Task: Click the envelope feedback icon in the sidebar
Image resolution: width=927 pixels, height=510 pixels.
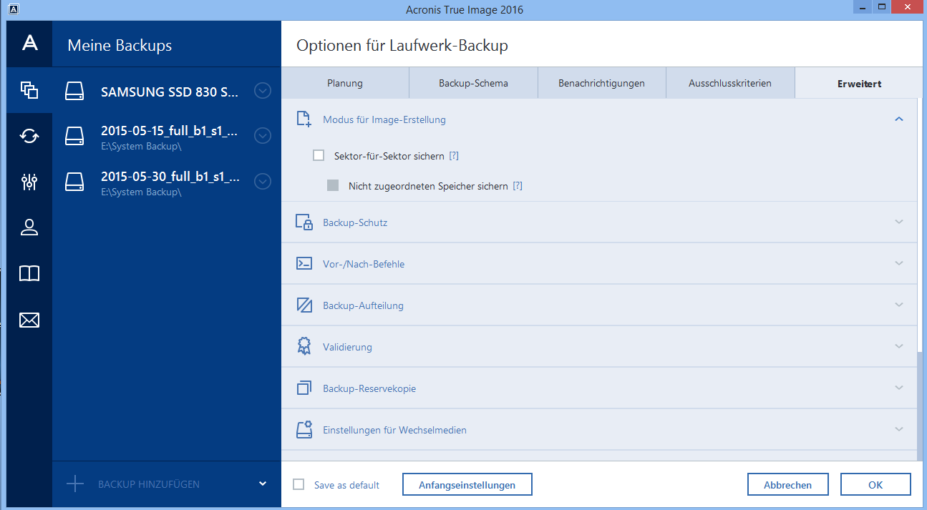Action: [29, 320]
